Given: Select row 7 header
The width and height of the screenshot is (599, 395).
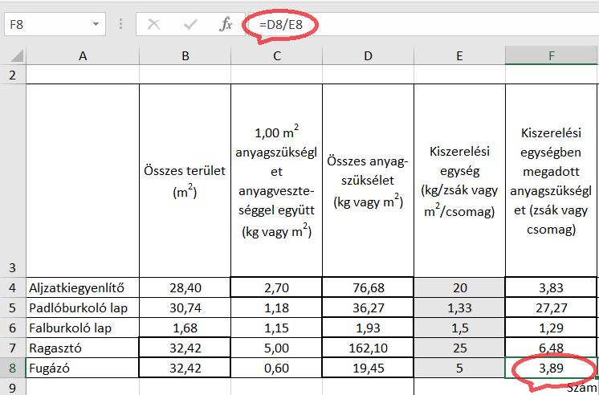Looking at the screenshot, I should [13, 348].
